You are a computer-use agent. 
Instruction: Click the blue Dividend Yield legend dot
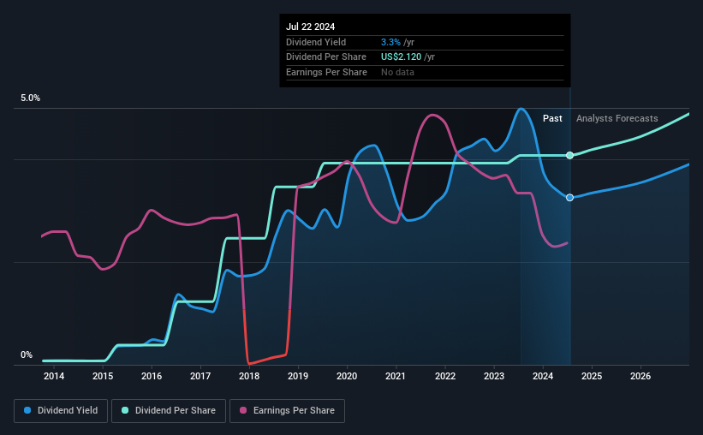pos(27,410)
